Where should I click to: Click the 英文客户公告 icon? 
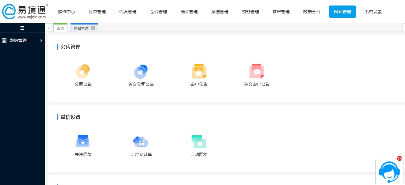pyautogui.click(x=257, y=71)
